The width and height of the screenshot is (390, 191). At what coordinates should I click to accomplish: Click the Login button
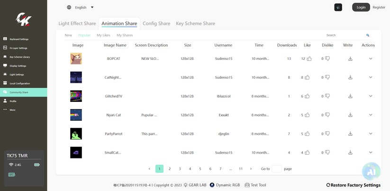pos(361,7)
